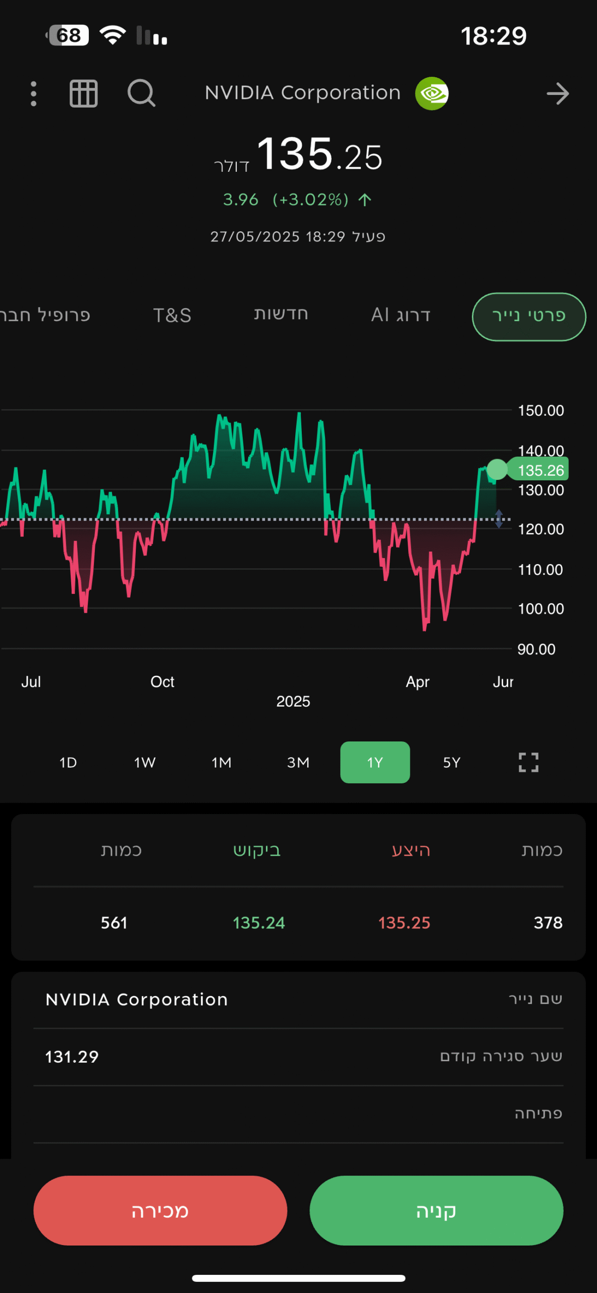
Task: Select the 1M chart range
Action: pos(222,762)
